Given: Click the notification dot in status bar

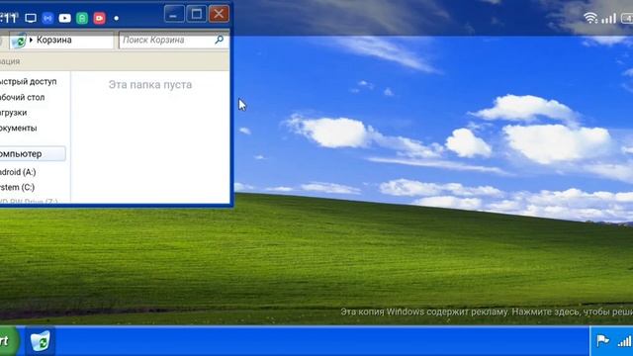Looking at the screenshot, I should point(117,18).
